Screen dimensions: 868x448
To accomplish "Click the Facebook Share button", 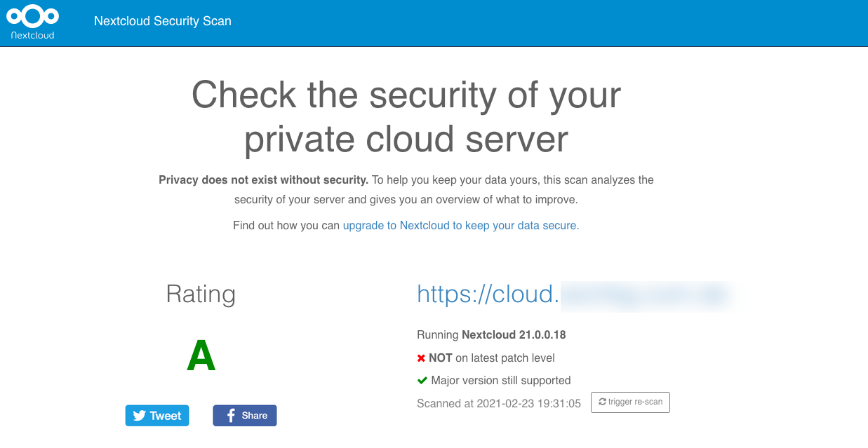I will point(245,416).
